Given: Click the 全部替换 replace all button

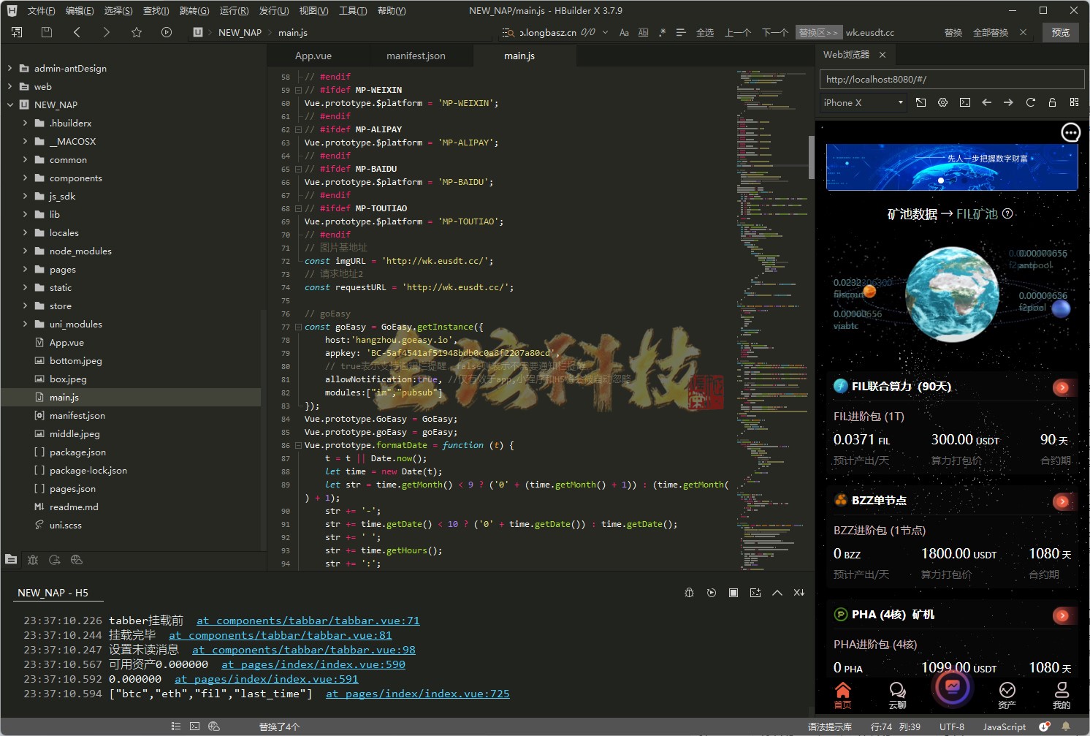Looking at the screenshot, I should (990, 32).
